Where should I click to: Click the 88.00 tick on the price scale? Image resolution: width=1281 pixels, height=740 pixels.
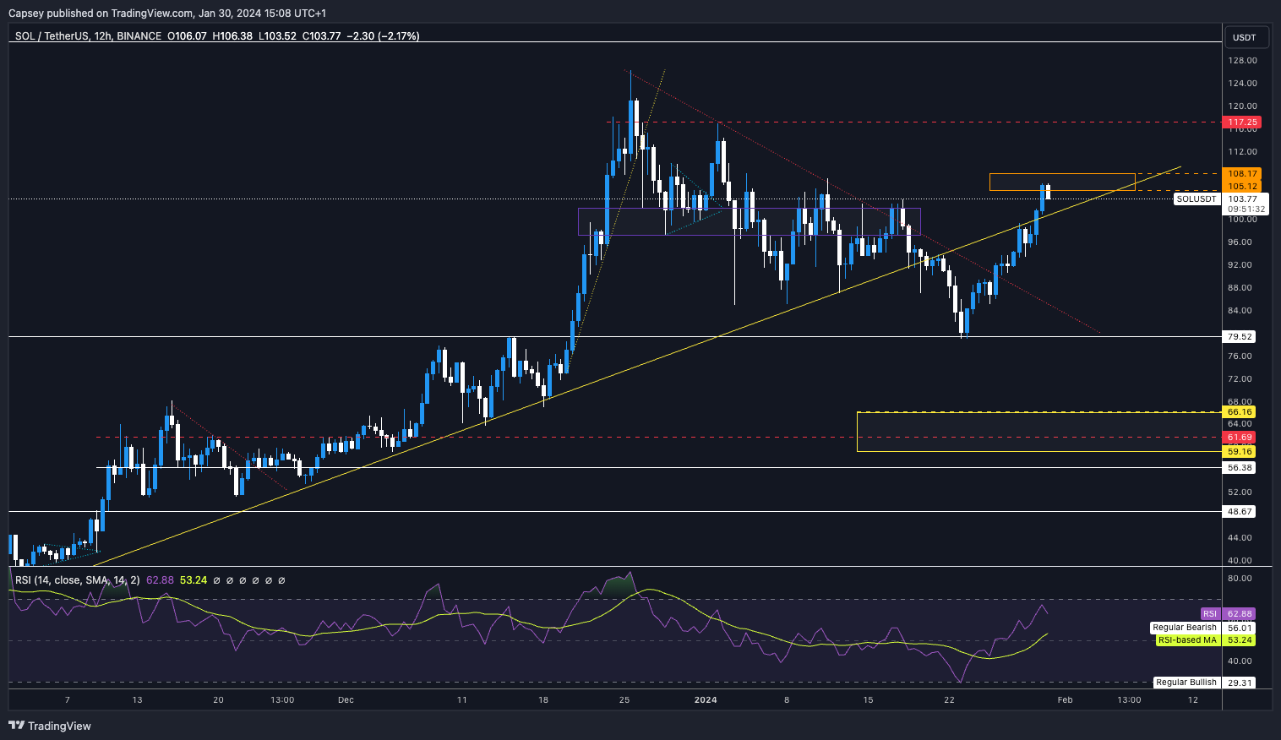point(1240,288)
